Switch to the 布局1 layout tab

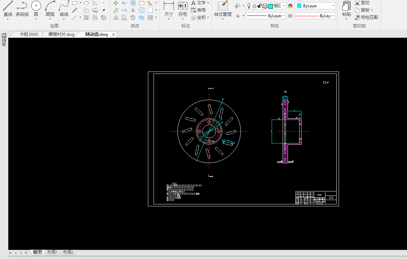(x=52, y=252)
